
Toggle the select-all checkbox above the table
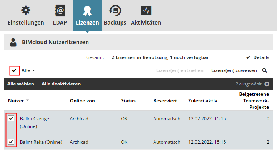click(14, 70)
